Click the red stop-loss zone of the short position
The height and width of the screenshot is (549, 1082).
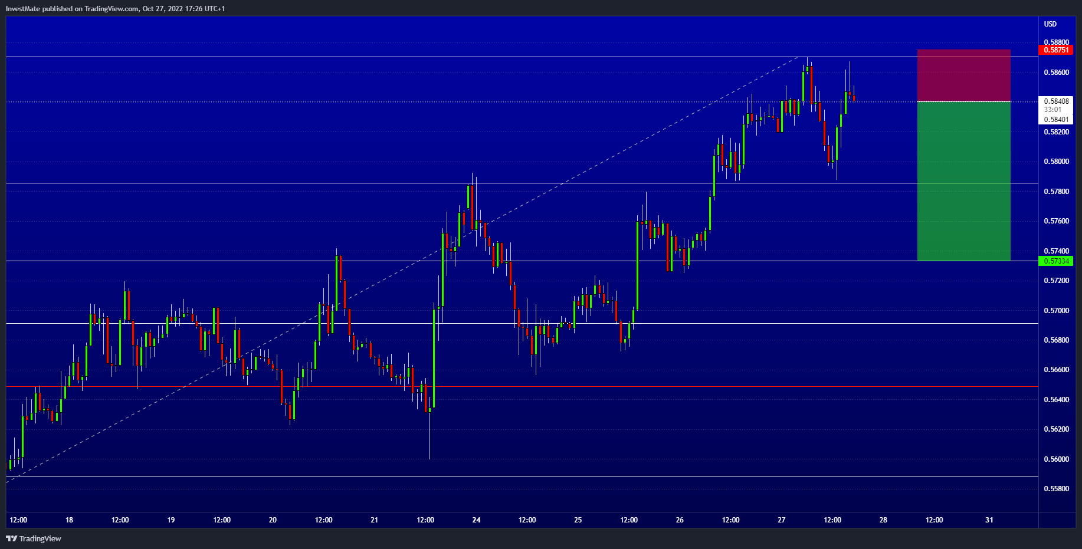click(x=964, y=75)
